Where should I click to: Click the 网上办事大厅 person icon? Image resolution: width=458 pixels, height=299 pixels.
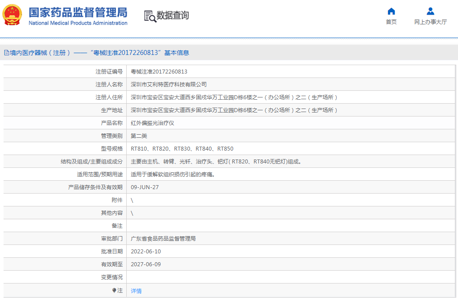click(430, 12)
